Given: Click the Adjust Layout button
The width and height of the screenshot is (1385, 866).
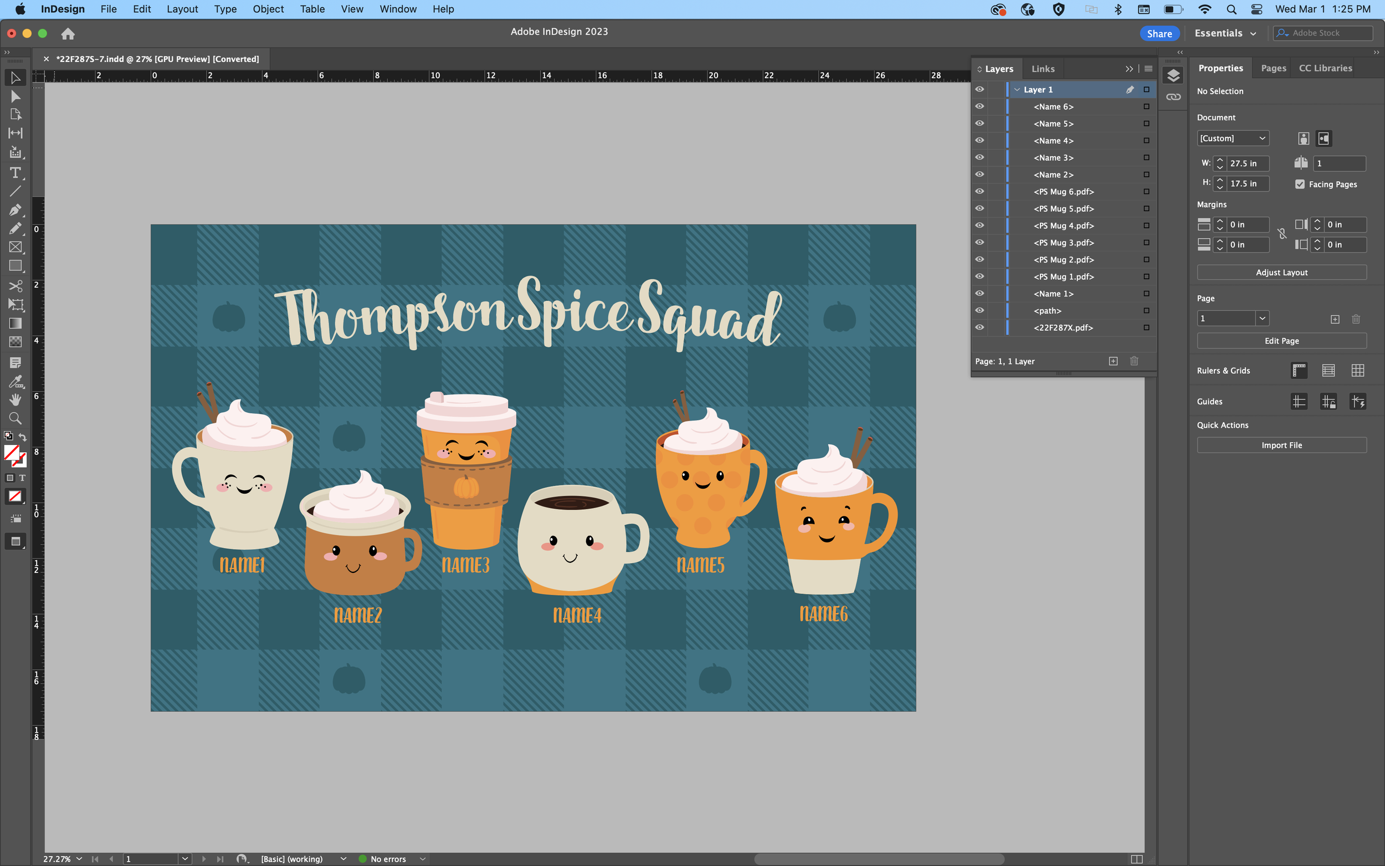Looking at the screenshot, I should [x=1281, y=272].
